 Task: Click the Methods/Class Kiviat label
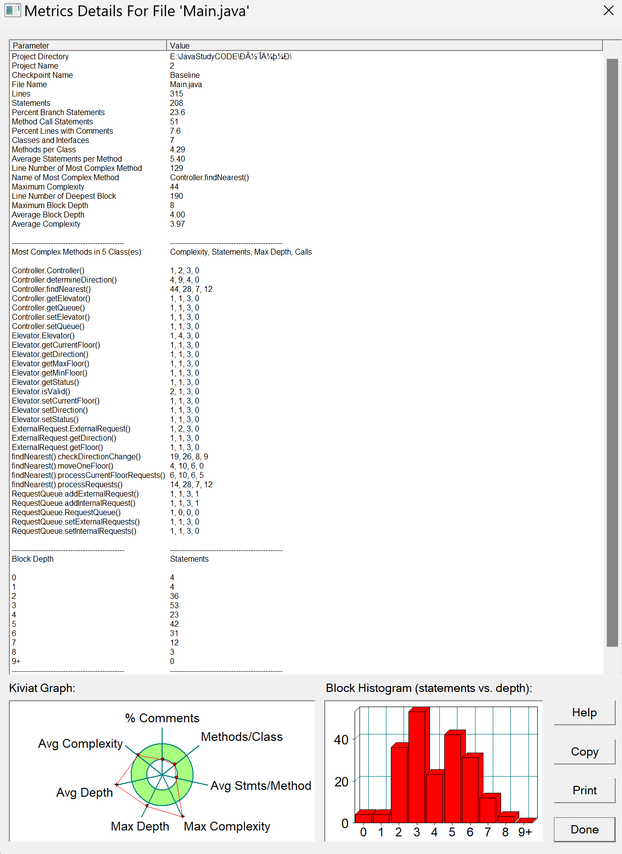click(242, 737)
